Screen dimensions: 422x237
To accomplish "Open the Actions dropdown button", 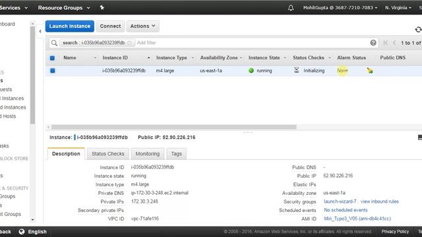I will click(x=142, y=26).
